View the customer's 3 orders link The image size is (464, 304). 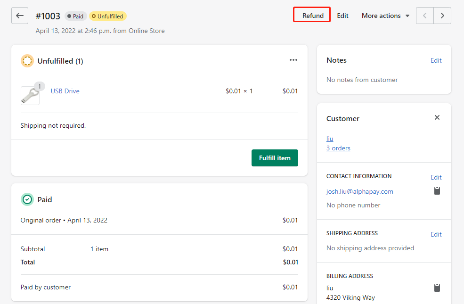pyautogui.click(x=338, y=148)
